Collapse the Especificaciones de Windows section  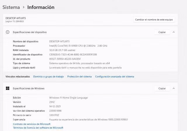point(174,88)
